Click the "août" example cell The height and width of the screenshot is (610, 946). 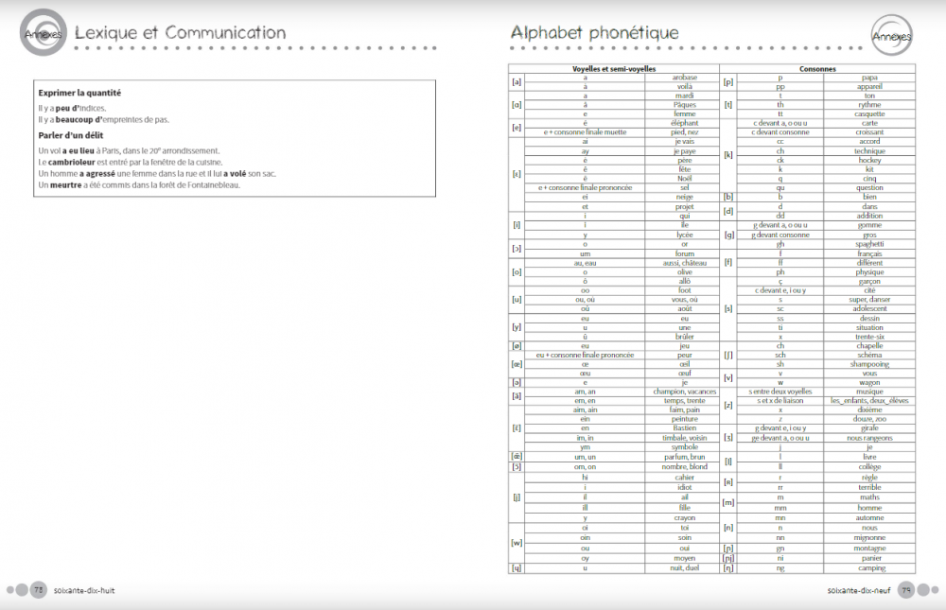click(684, 308)
